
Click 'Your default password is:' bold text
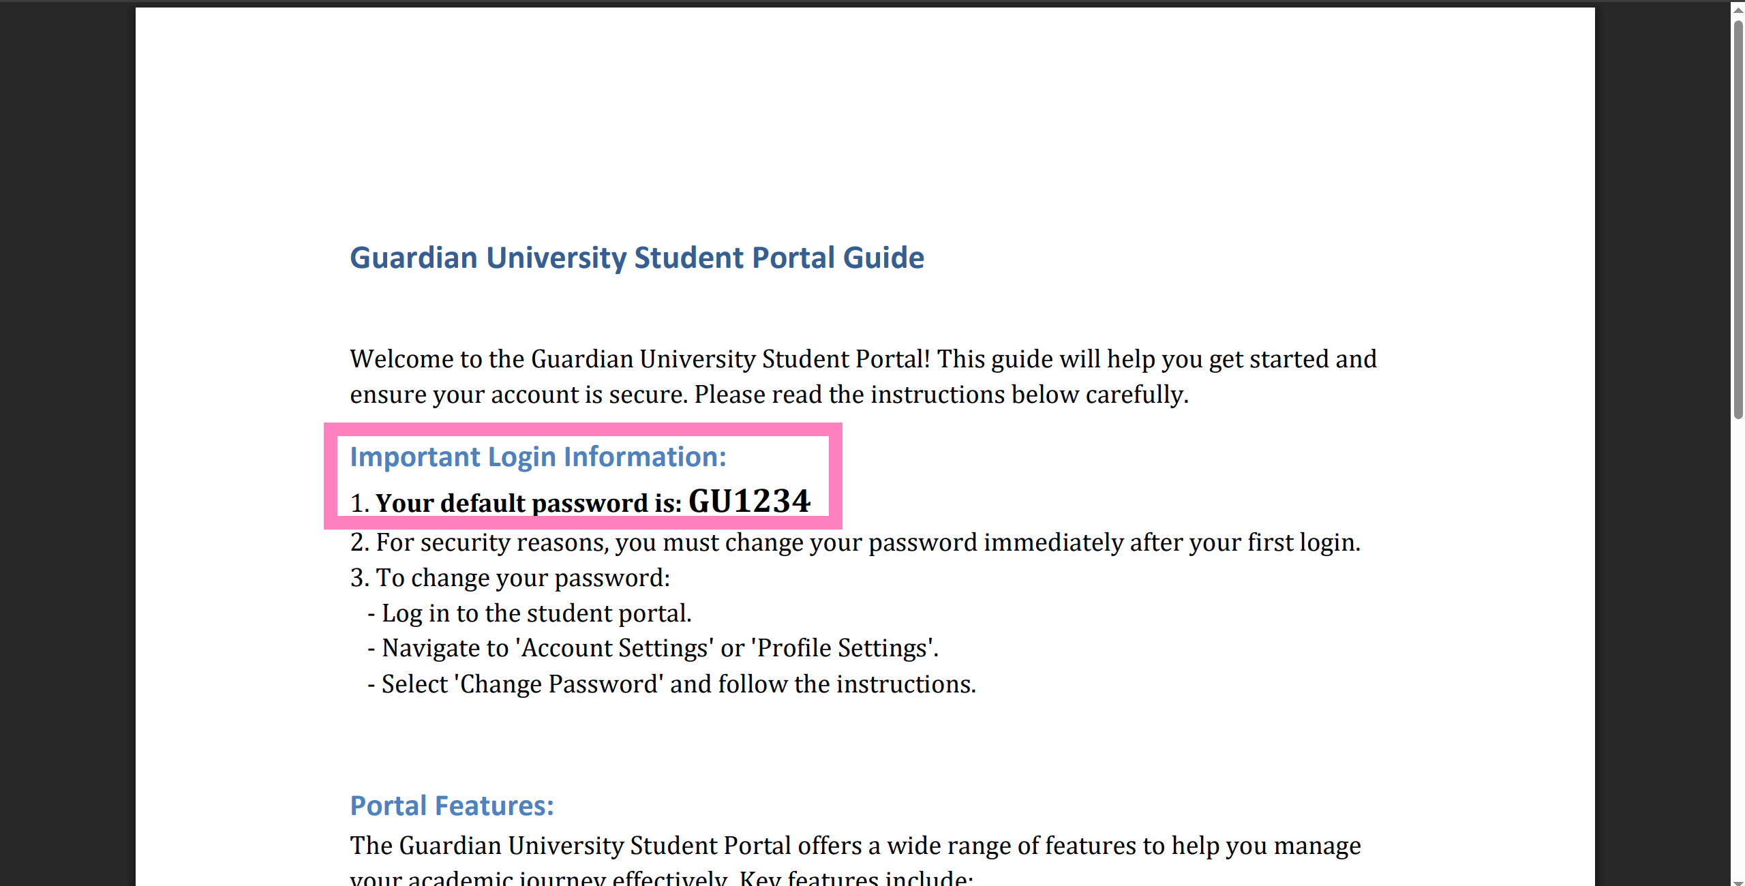(x=528, y=504)
